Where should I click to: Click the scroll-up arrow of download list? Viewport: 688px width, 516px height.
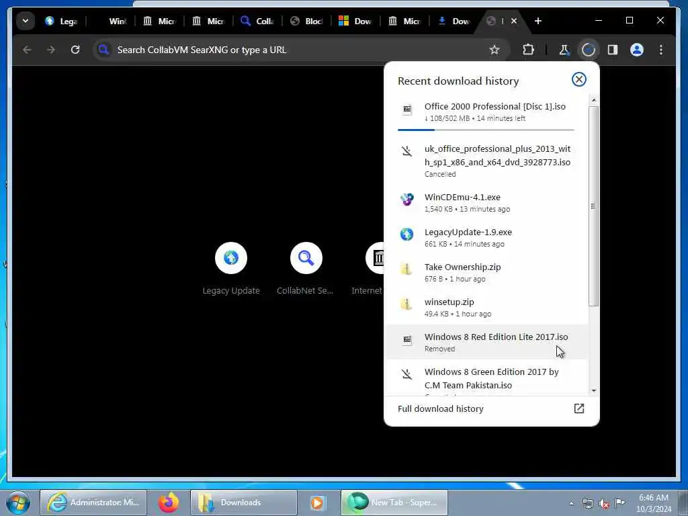click(x=594, y=101)
